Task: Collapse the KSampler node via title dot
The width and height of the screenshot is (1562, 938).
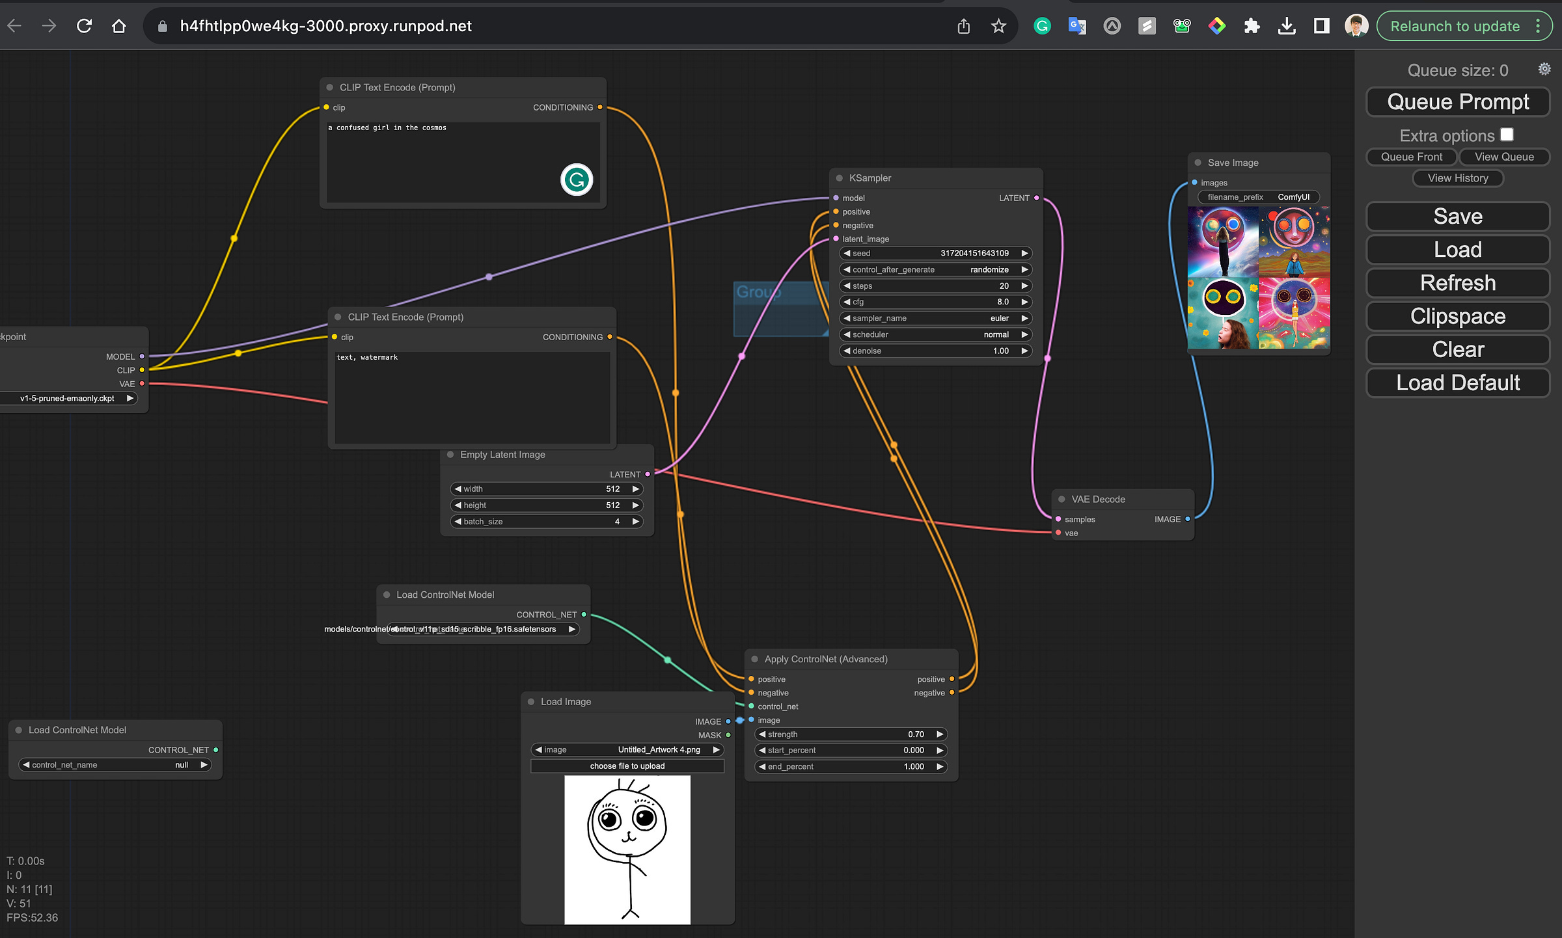Action: pos(839,178)
